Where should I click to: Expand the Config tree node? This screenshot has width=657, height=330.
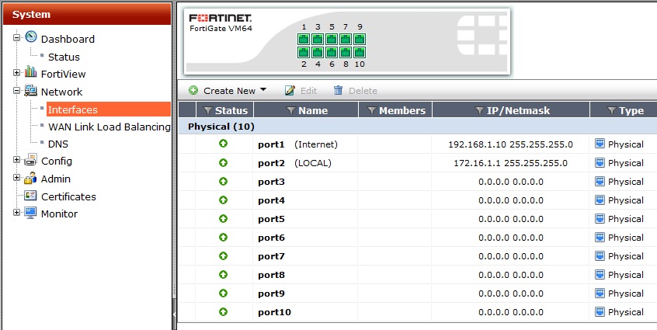(x=17, y=161)
